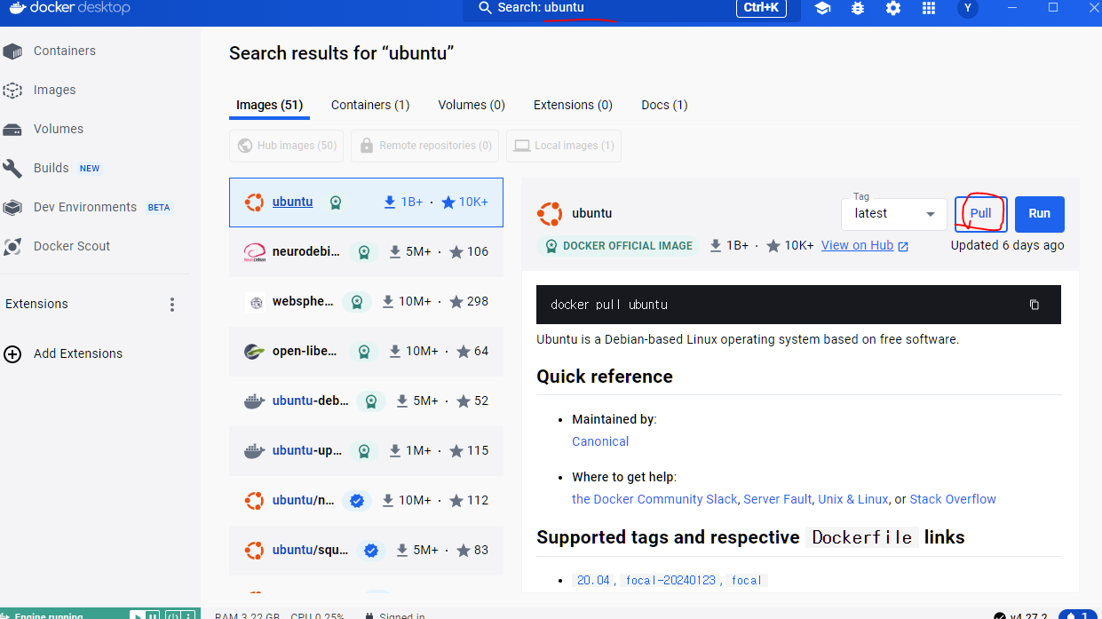The width and height of the screenshot is (1102, 619).
Task: Open the Server Fault link
Action: pyautogui.click(x=778, y=500)
